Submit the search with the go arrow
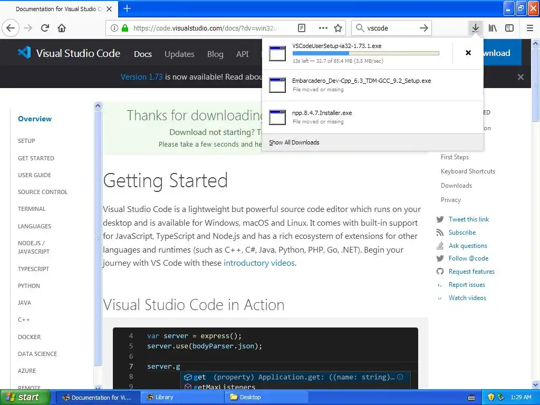This screenshot has height=405, width=540. [424, 28]
